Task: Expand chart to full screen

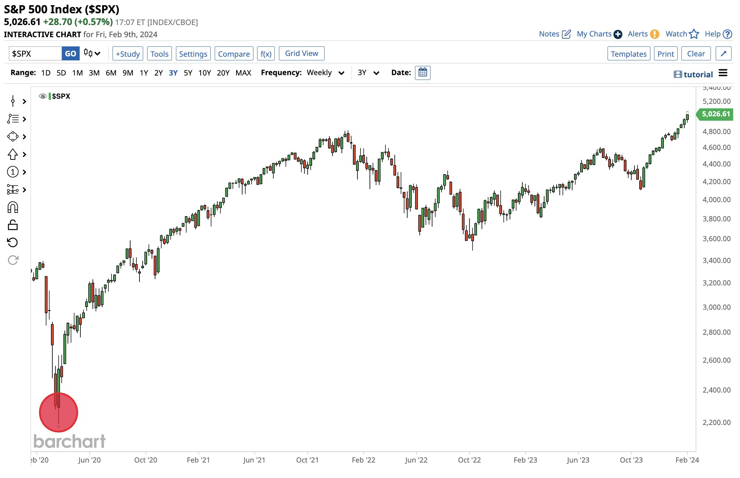Action: click(723, 54)
